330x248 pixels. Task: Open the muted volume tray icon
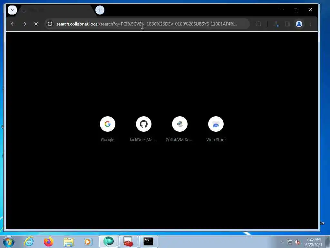[x=297, y=242]
